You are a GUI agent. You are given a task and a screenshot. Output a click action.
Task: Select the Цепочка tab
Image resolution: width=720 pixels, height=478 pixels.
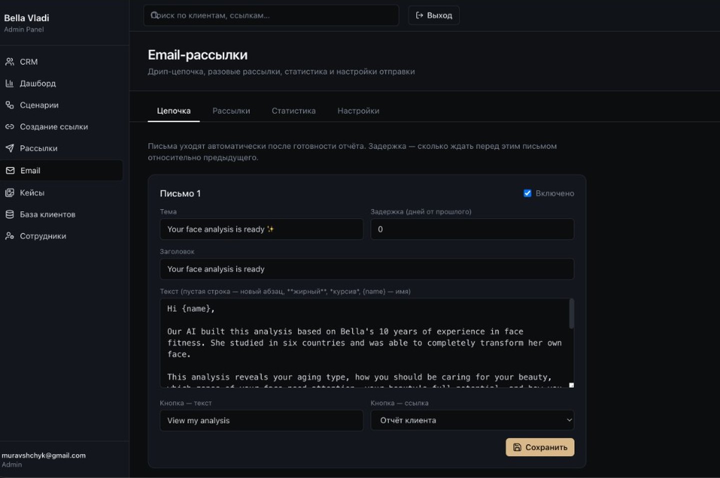tap(173, 111)
